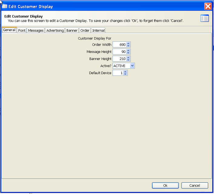Switch to the General tab
214x194 pixels.
tap(9, 30)
